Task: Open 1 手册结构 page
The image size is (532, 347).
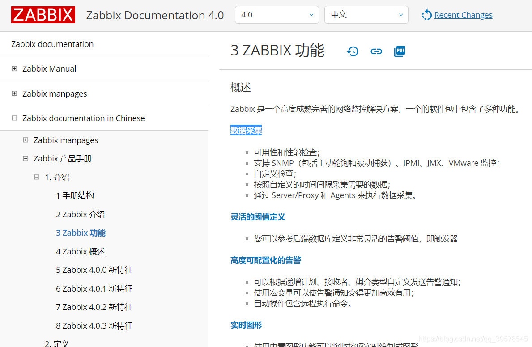Action: (75, 196)
